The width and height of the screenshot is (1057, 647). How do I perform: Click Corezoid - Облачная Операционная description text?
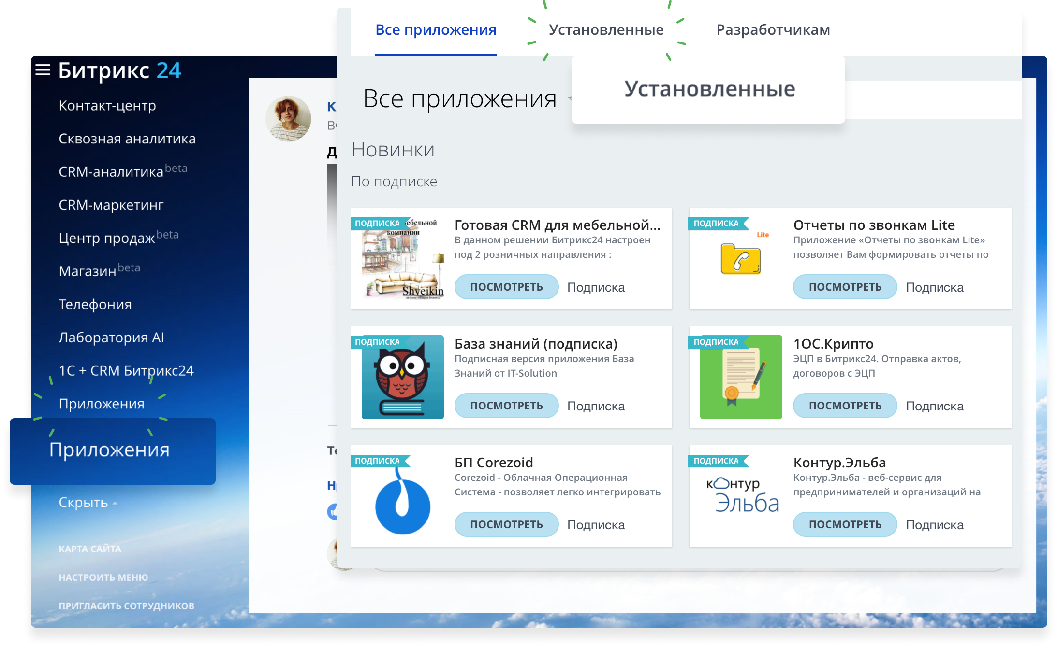[557, 485]
